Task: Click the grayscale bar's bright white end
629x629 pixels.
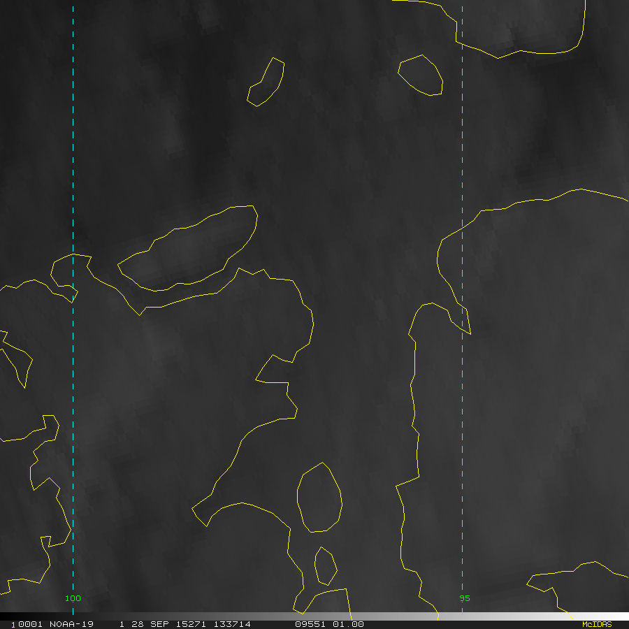Action: click(x=559, y=616)
